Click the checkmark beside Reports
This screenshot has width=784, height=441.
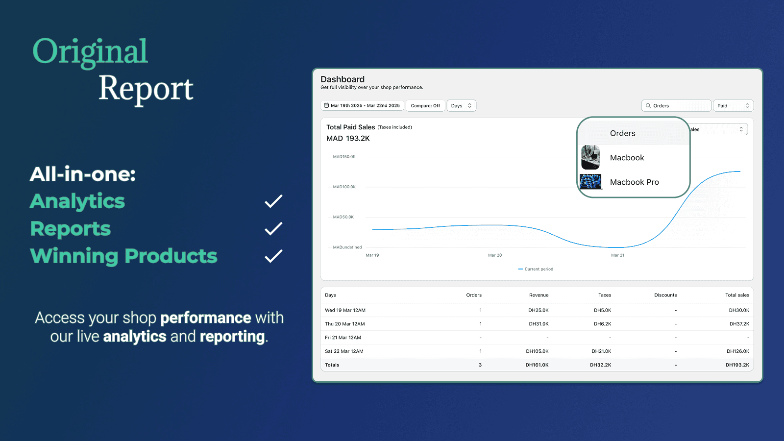273,229
